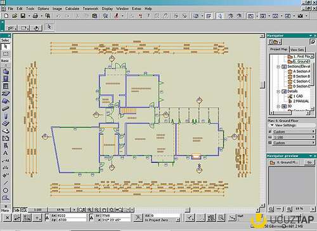Choose the Wall tool in the toolbox

6,72
